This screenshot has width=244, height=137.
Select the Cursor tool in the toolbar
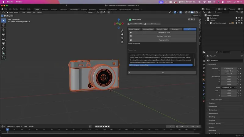[4, 25]
